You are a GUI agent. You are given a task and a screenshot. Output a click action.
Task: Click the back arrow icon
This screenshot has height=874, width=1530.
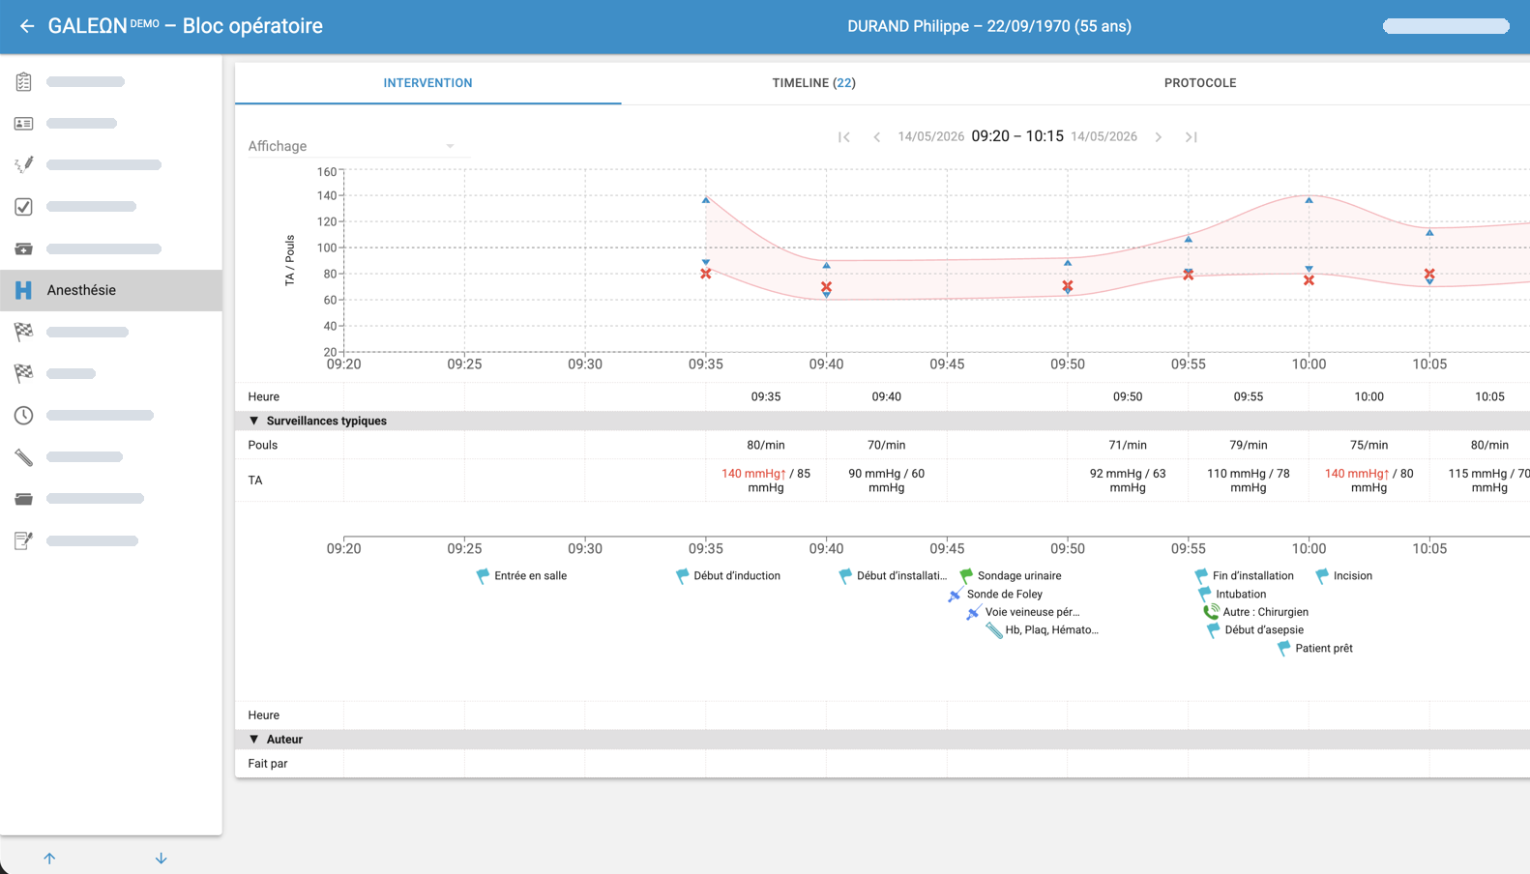[27, 26]
